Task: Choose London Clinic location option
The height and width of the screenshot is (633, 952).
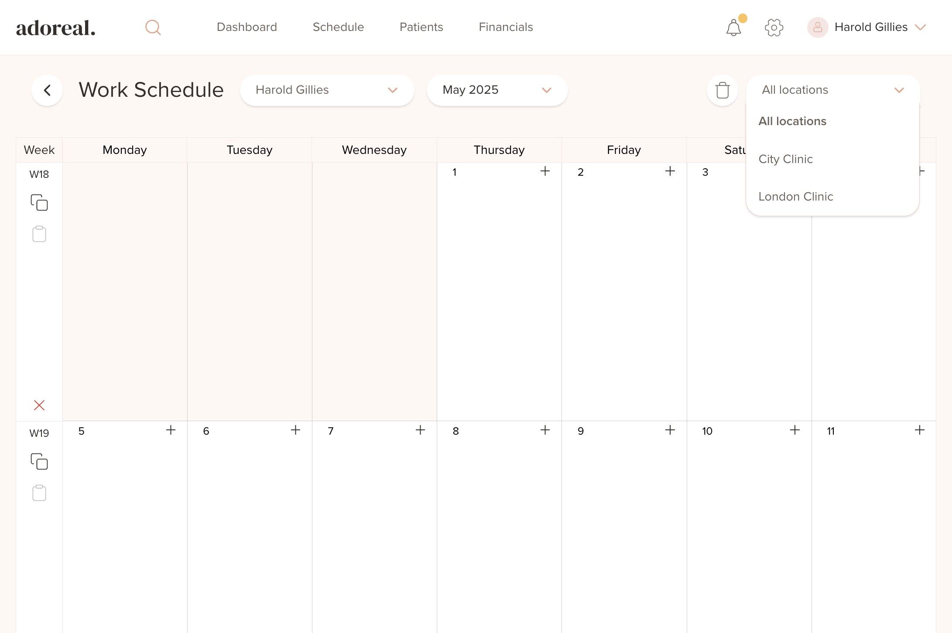Action: [x=795, y=197]
